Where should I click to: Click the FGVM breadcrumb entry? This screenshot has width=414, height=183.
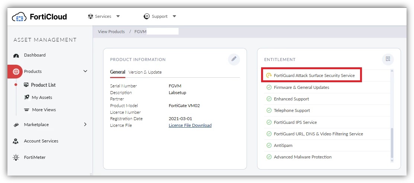pyautogui.click(x=140, y=31)
